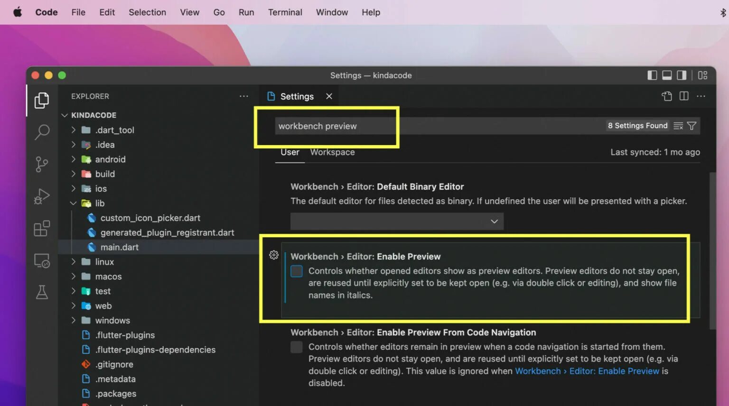The width and height of the screenshot is (729, 406).
Task: Switch to the Workspace settings tab
Action: 332,152
